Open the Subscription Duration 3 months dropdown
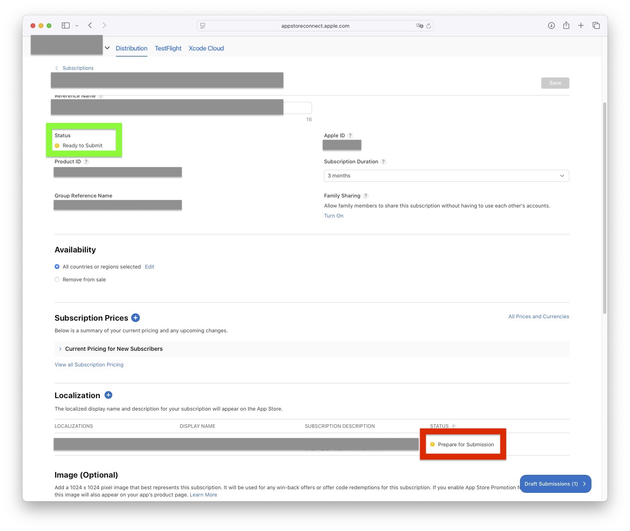Image resolution: width=630 pixels, height=531 pixels. (446, 176)
